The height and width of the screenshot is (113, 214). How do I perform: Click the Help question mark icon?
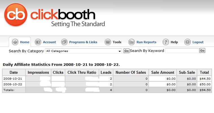click(x=166, y=42)
